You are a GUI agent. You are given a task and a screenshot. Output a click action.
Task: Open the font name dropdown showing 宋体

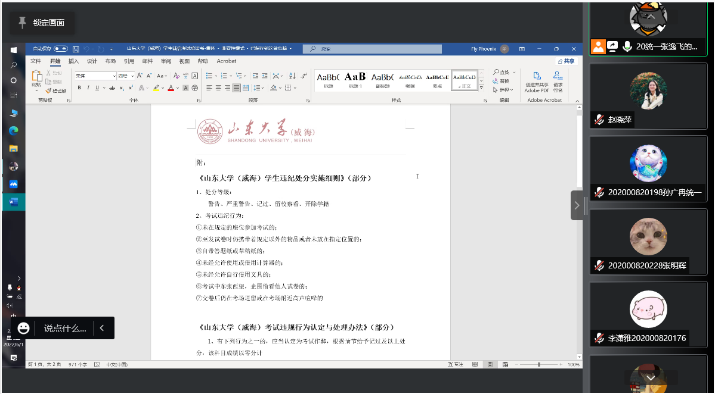114,76
